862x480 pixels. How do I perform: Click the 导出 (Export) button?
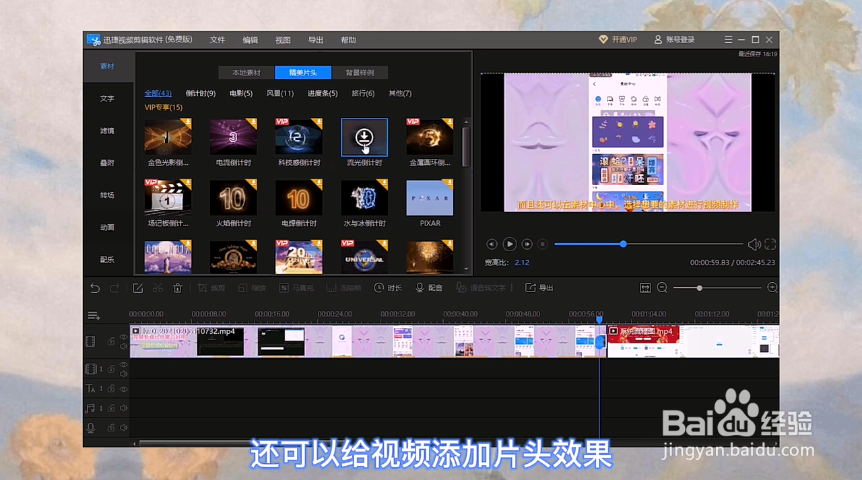tap(539, 287)
